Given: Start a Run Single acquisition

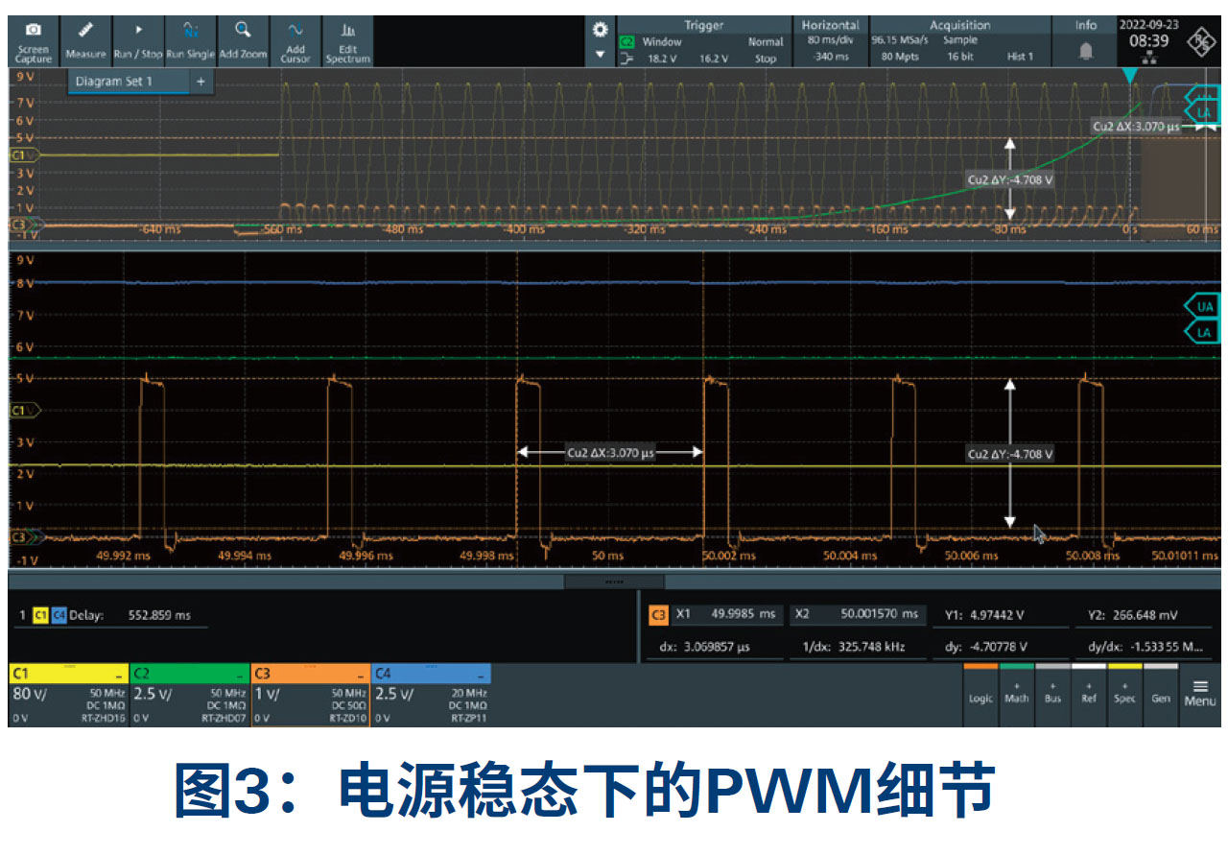Looking at the screenshot, I should (190, 41).
